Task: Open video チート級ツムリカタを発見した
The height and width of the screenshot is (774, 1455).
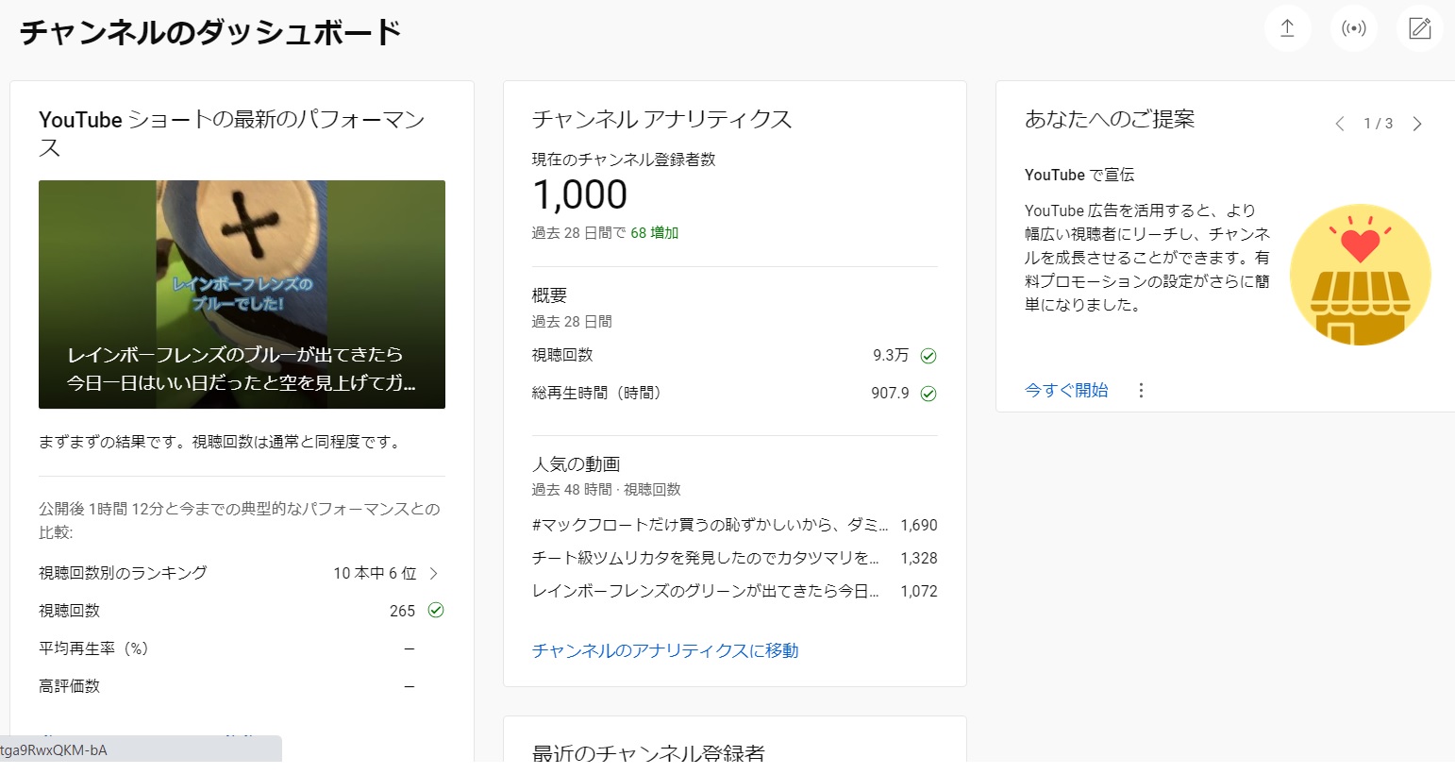Action: pos(706,558)
